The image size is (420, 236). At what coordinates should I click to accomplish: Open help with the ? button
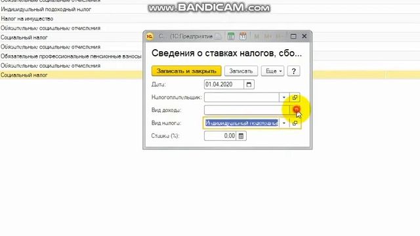click(x=293, y=71)
